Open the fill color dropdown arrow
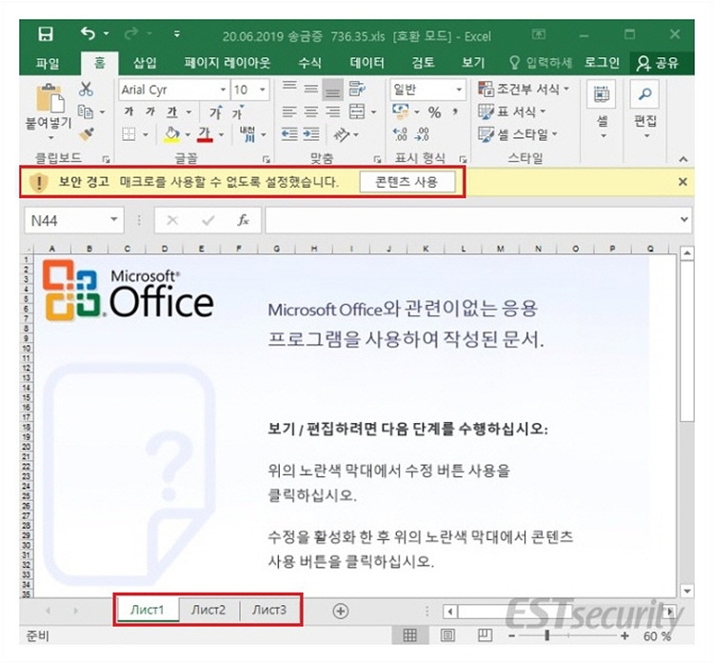Viewport: 714px width, 664px height. click(188, 135)
